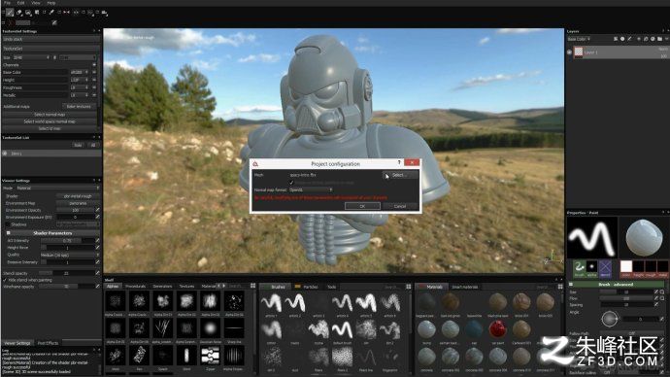Viewport: 670px width, 377px height.
Task: Switch to the Smart materials tab
Action: [465, 287]
